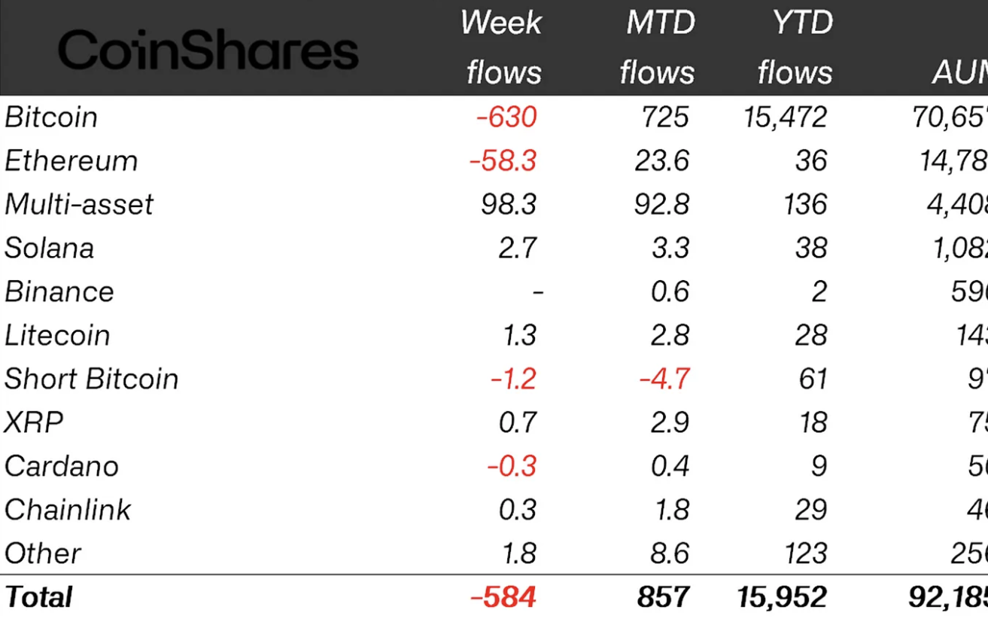This screenshot has width=988, height=628.
Task: Click the XRP row label
Action: [34, 422]
